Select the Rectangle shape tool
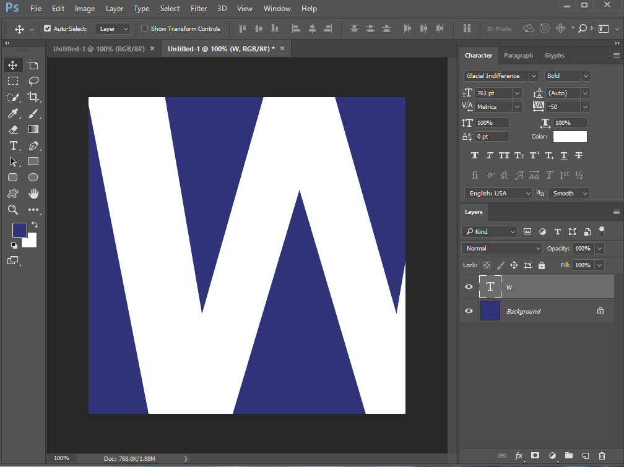Image resolution: width=624 pixels, height=467 pixels. pos(33,161)
